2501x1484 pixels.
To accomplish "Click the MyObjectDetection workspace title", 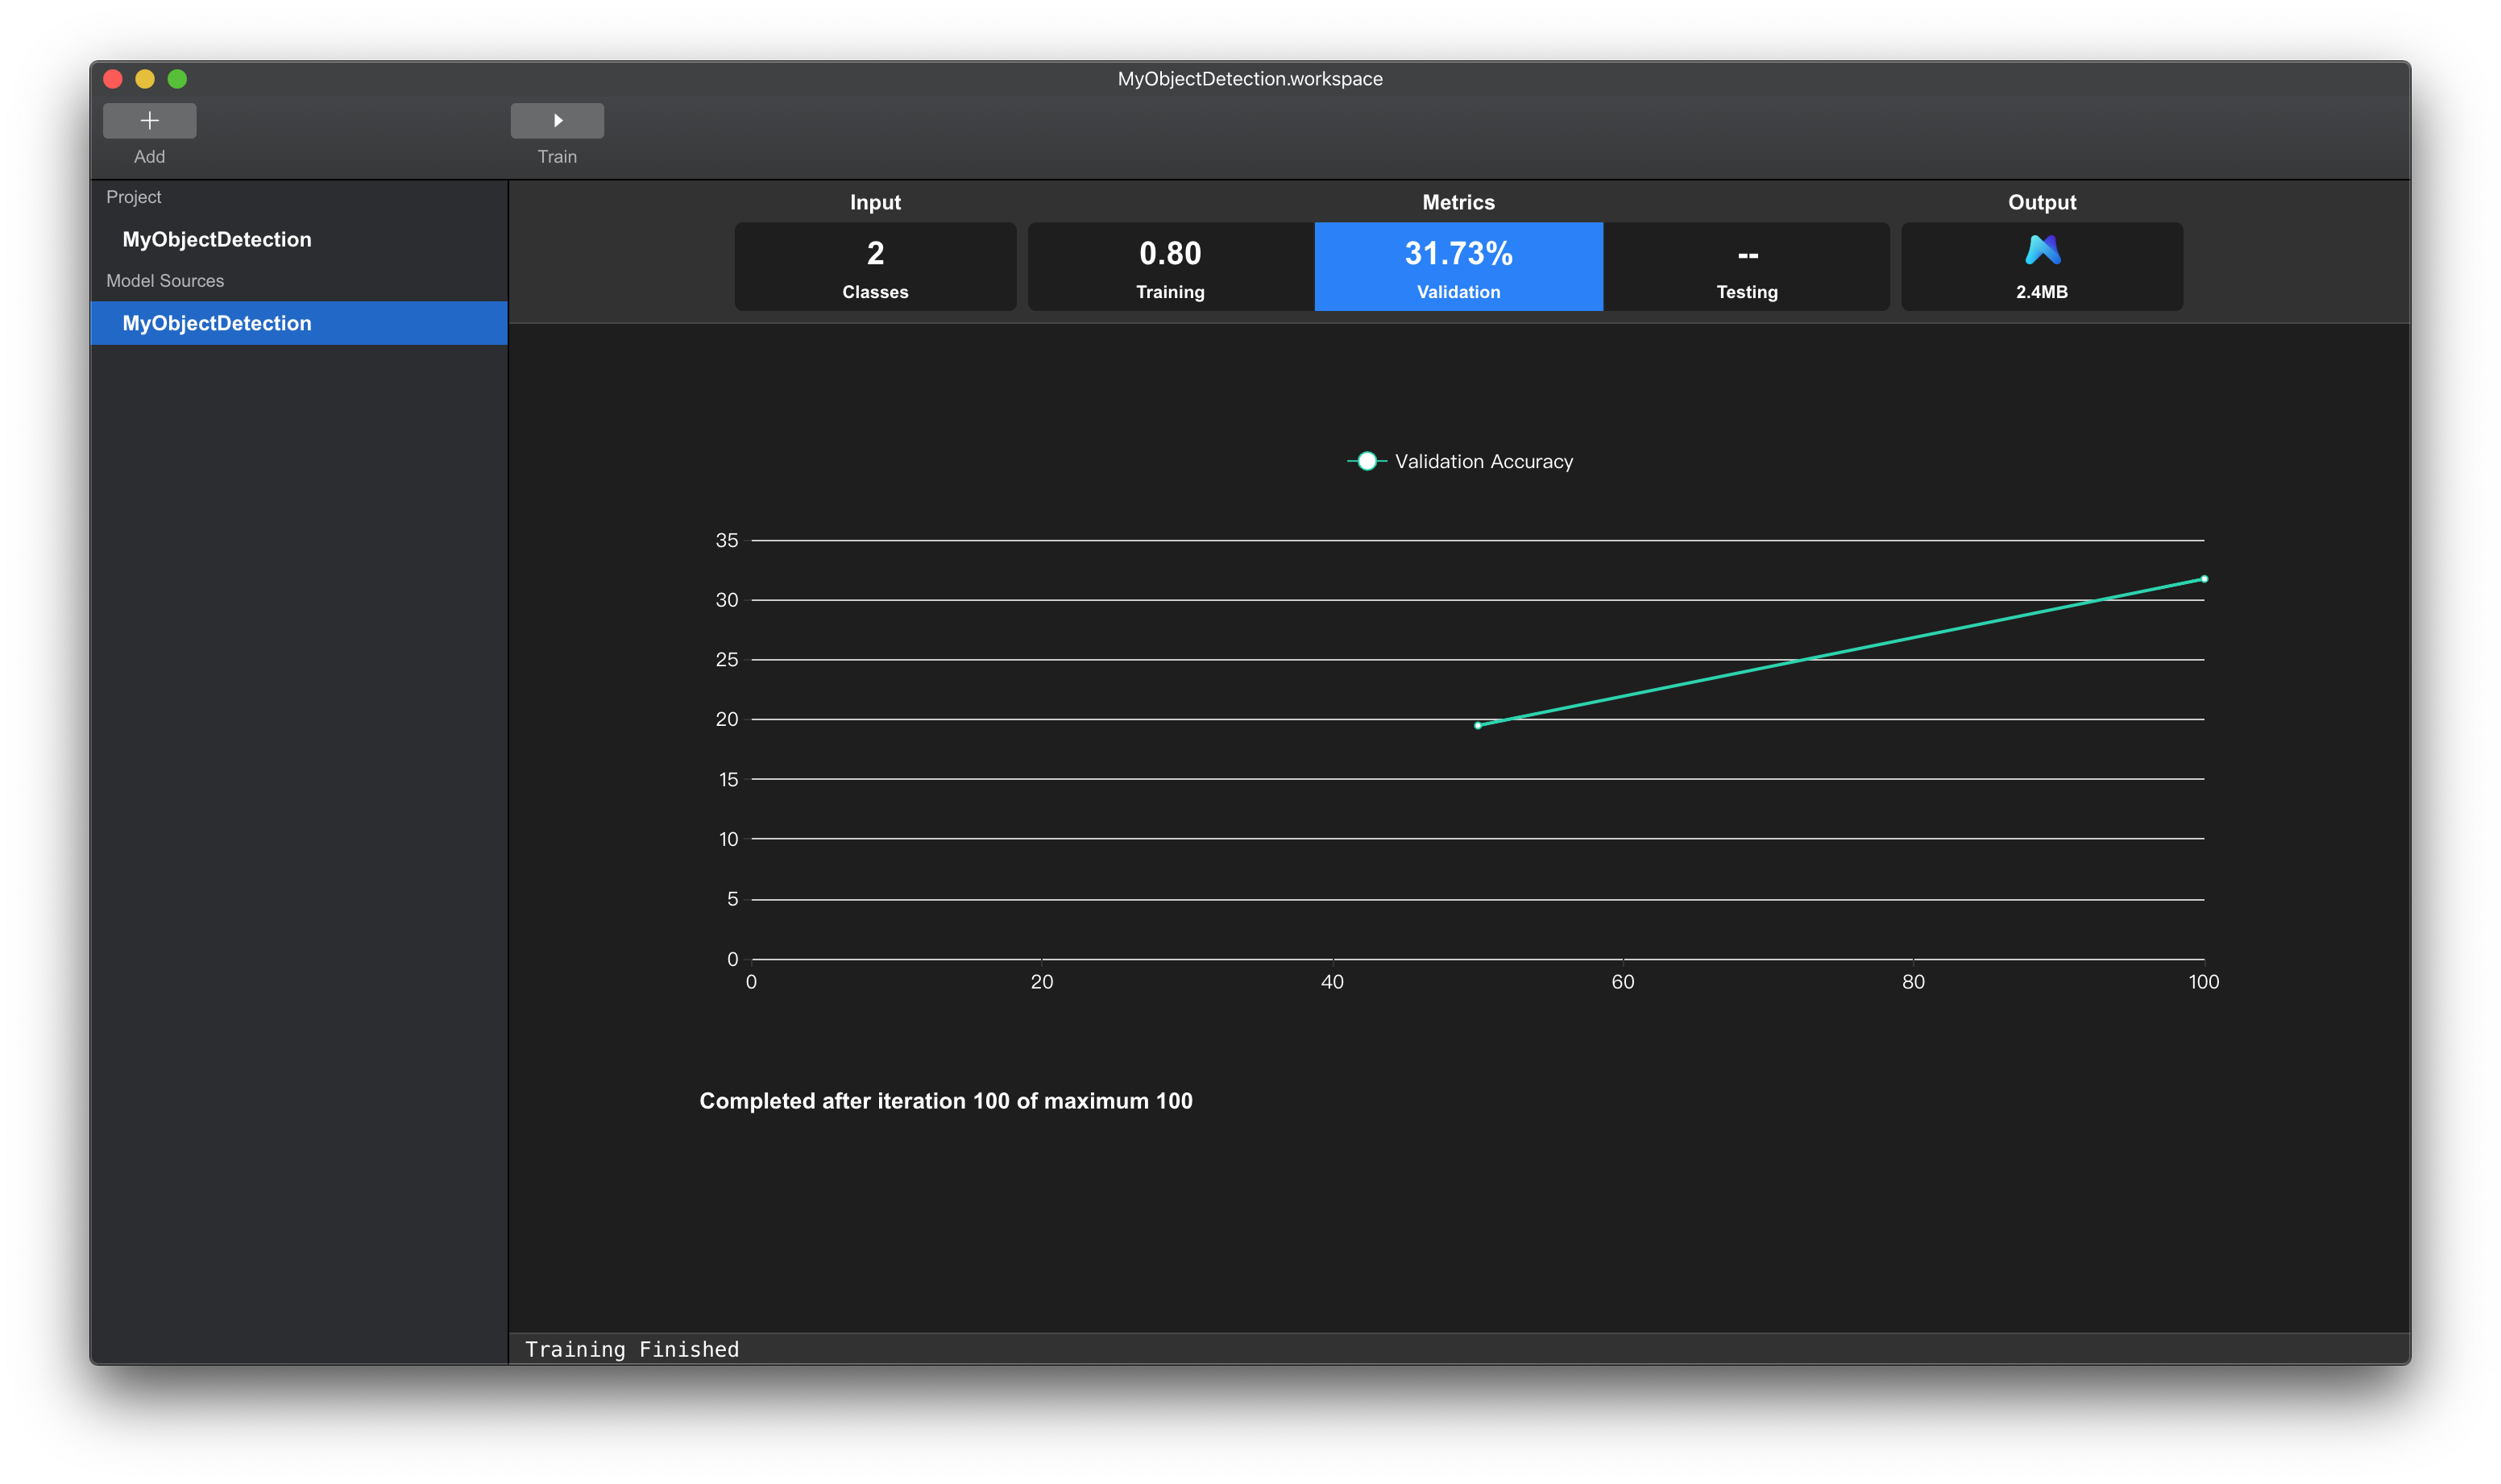I will pyautogui.click(x=1249, y=76).
